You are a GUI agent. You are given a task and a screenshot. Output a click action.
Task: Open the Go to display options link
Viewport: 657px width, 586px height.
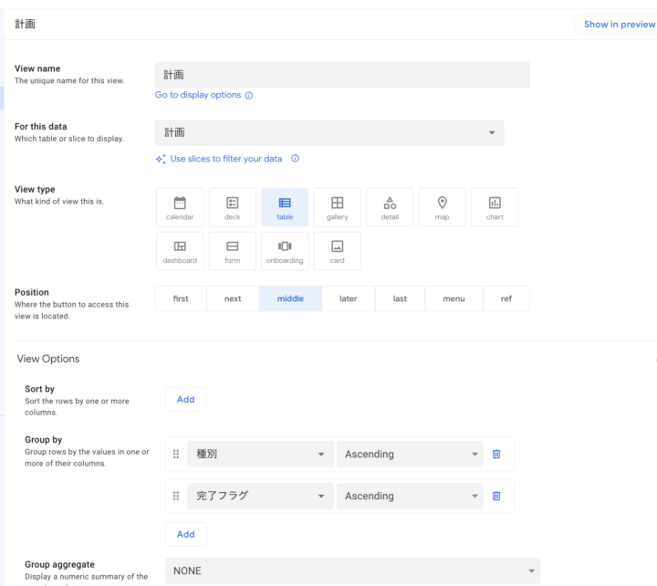198,95
